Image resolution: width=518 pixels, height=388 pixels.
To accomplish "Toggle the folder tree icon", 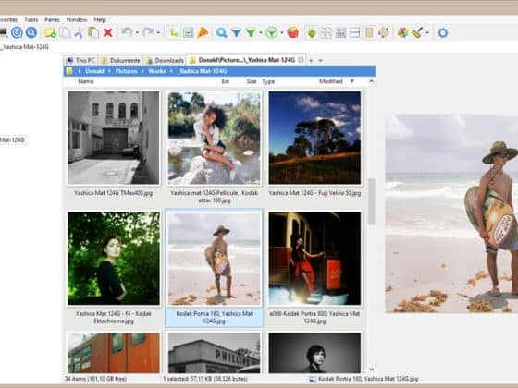I will click(x=174, y=32).
